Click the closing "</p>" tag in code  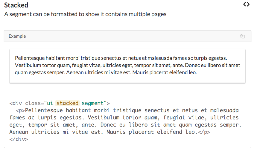click(x=205, y=132)
